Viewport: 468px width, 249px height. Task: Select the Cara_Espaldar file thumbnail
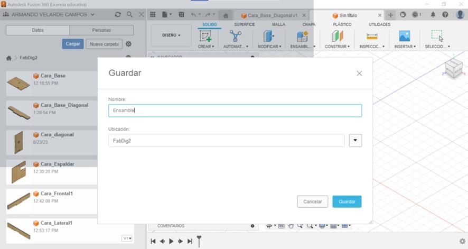[x=18, y=171]
